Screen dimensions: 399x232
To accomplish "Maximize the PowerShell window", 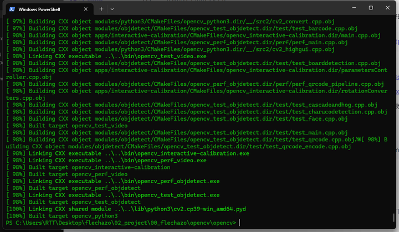I will point(371,8).
